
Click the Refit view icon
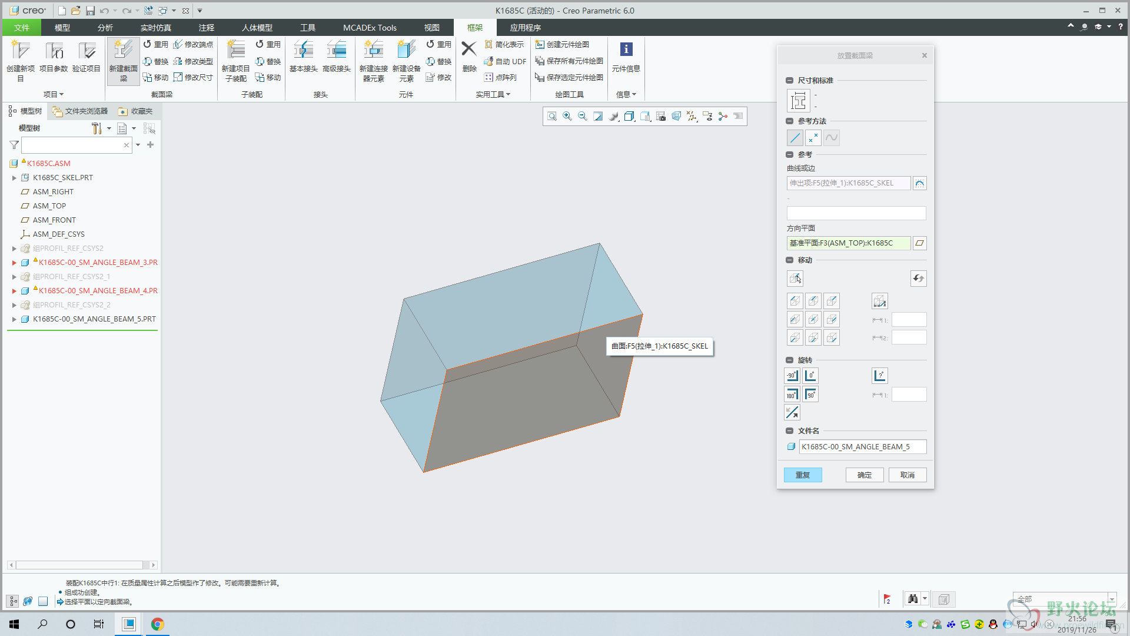551,117
